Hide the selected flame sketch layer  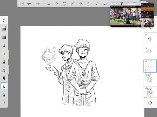[x=146, y=62]
